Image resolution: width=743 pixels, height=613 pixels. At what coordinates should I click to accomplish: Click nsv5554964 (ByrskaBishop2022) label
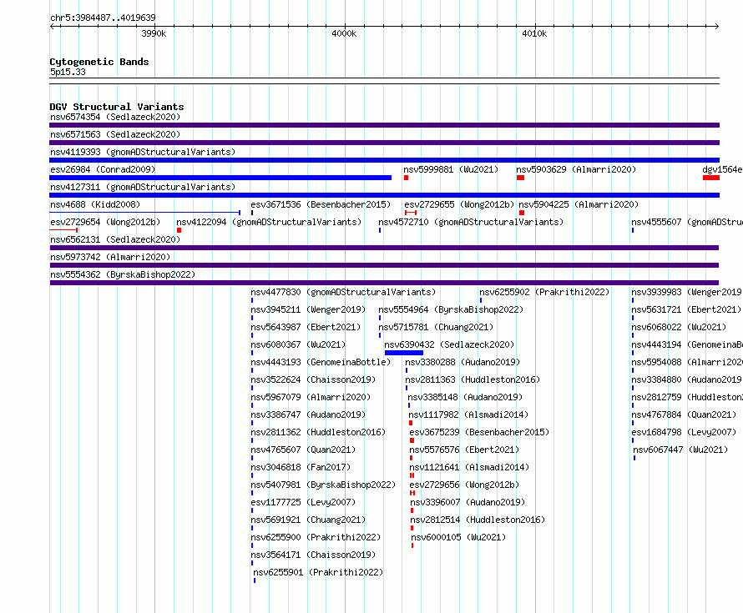click(451, 309)
